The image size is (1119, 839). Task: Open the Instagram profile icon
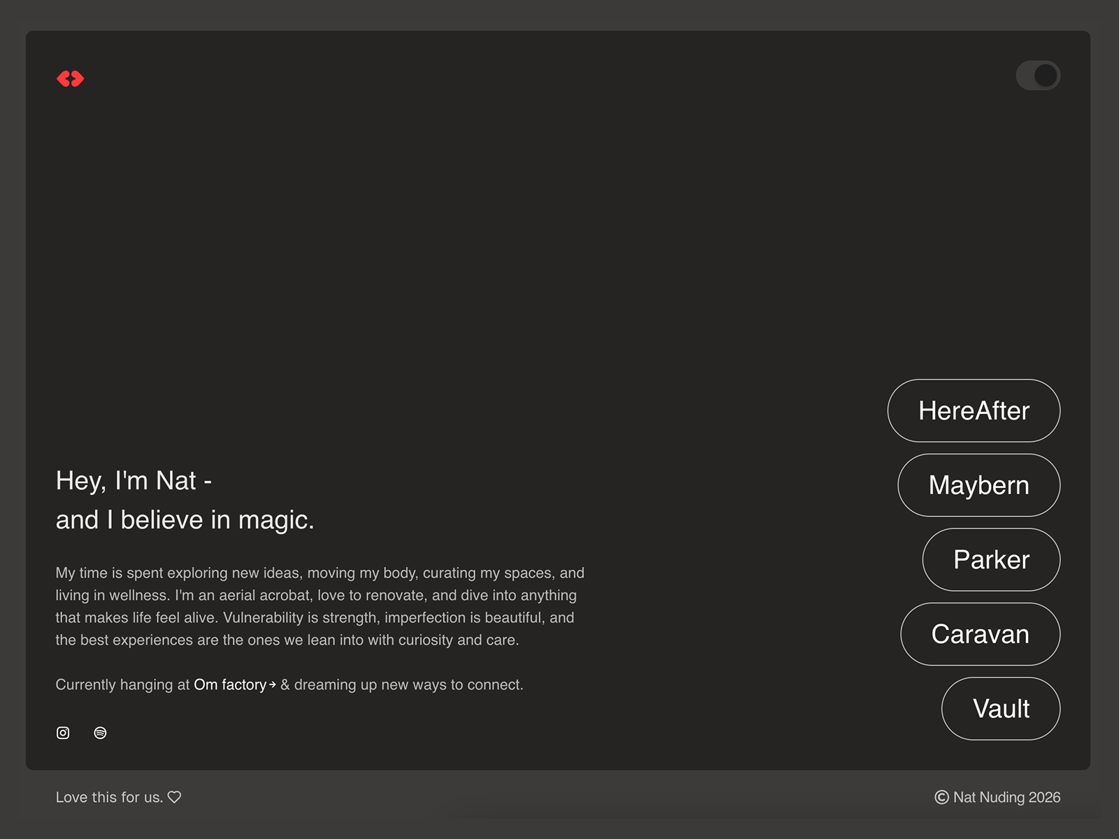(63, 733)
